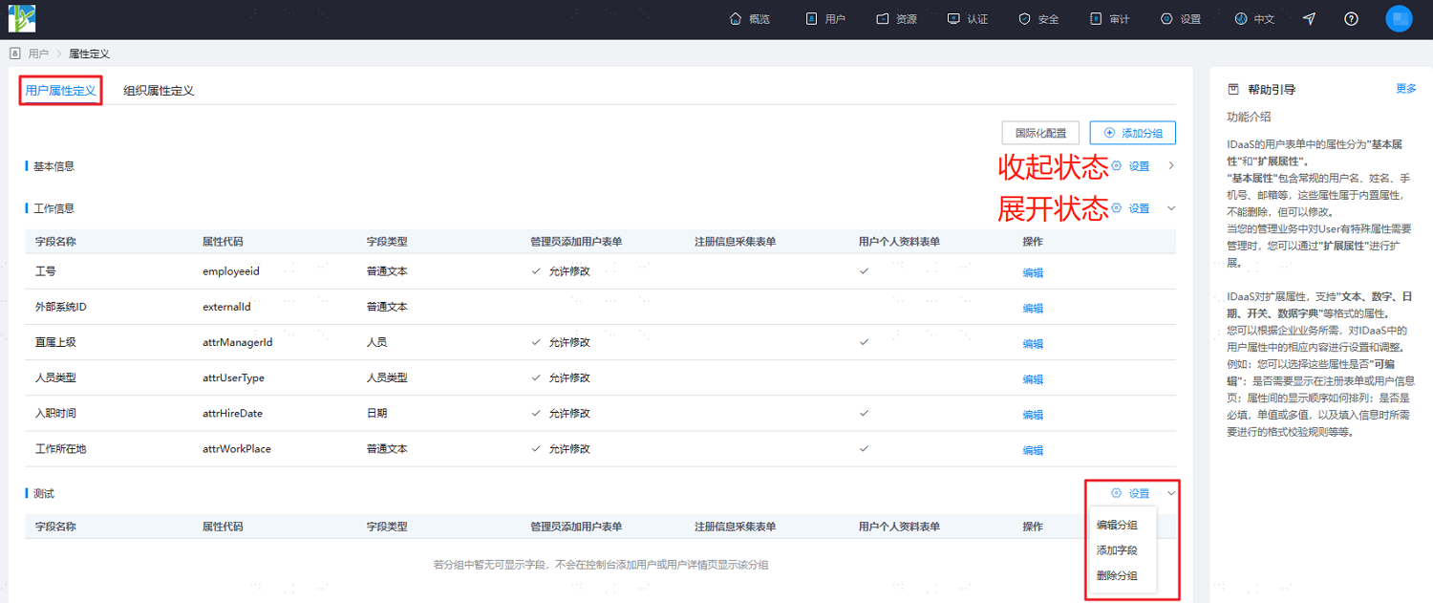This screenshot has height=603, width=1433.
Task: Select 添加字段 in the settings menu
Action: [1117, 550]
